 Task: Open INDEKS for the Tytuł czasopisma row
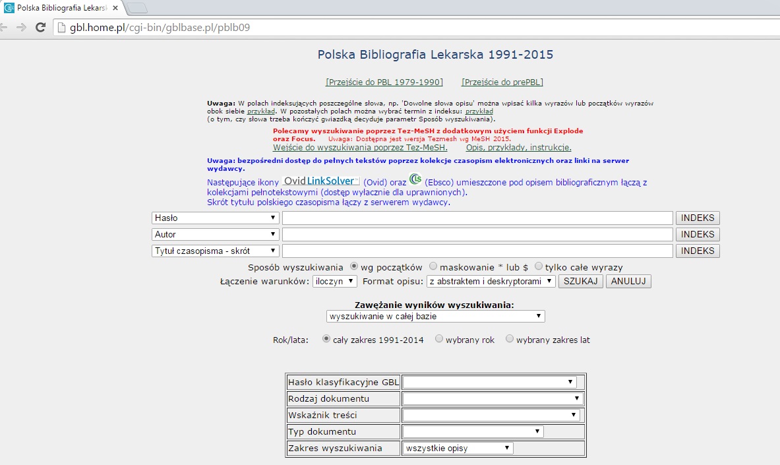point(698,251)
